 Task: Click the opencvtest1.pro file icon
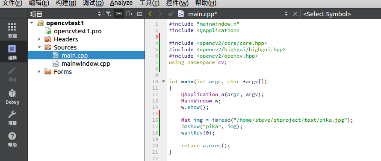[48, 31]
